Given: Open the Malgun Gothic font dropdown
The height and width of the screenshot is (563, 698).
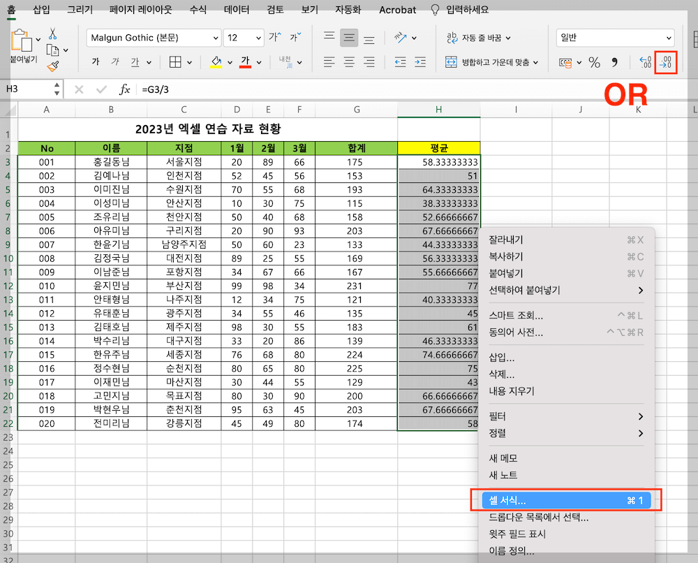Looking at the screenshot, I should tap(215, 38).
